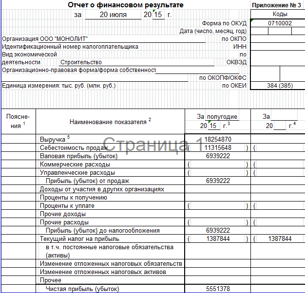Select 'Доходы от участия в других организациях' label
Screen dimensions: 305x293
(102, 189)
